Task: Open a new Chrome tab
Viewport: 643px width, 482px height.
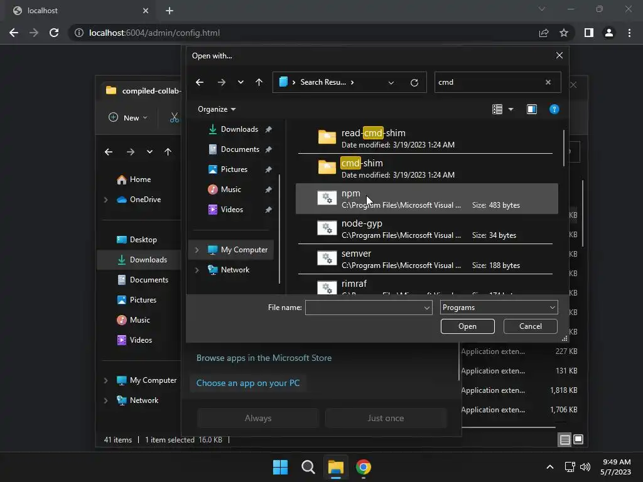Action: click(170, 11)
